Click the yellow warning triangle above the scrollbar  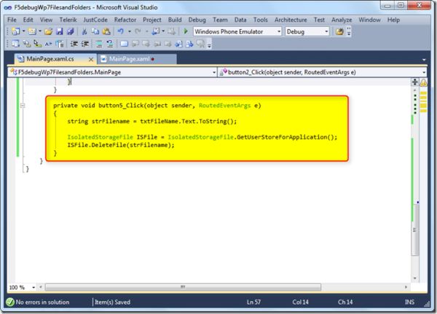[x=424, y=82]
